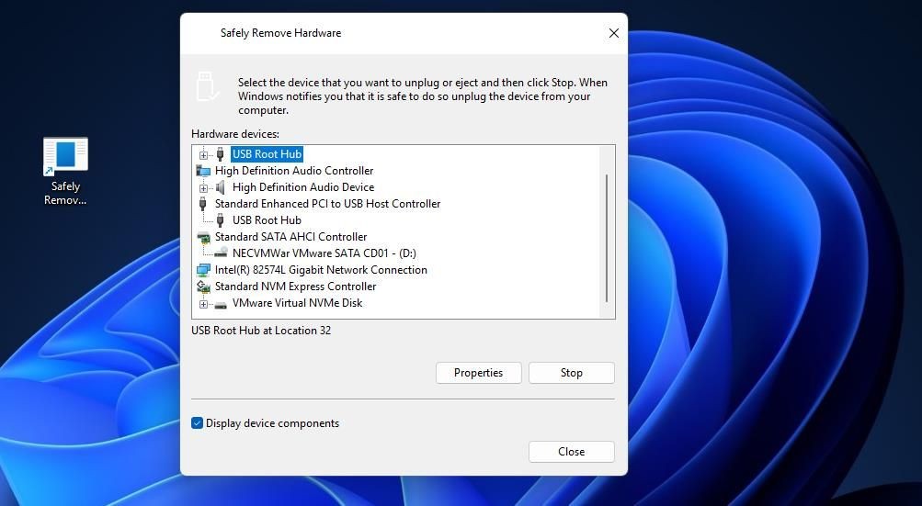Click the hardware devices list scrollbar
Image resolution: width=922 pixels, height=506 pixels.
click(607, 238)
